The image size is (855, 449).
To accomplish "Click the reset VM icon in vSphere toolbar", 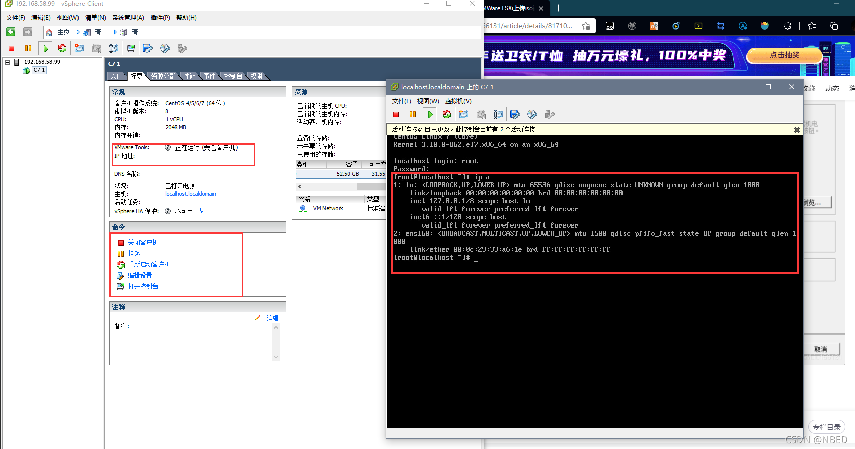I will (62, 48).
